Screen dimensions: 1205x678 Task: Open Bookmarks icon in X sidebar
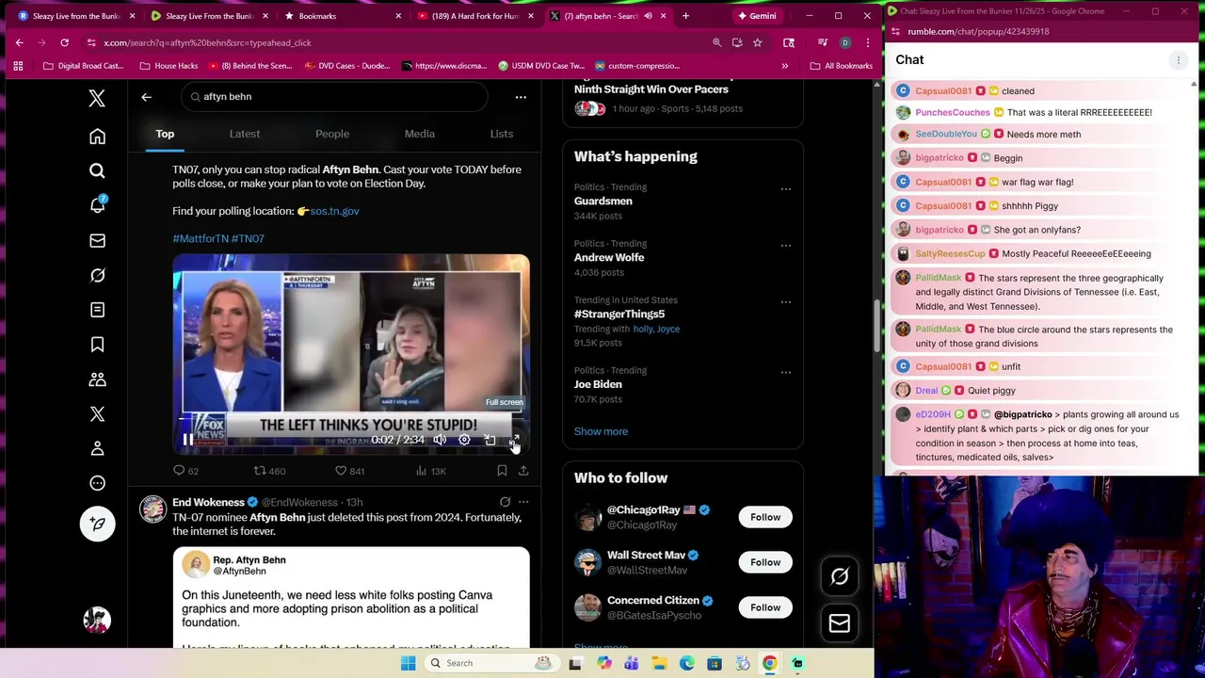tap(97, 345)
